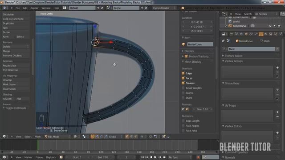285x160 pixels.
Task: Open the Object properties tab icon
Action: [x=246, y=34]
